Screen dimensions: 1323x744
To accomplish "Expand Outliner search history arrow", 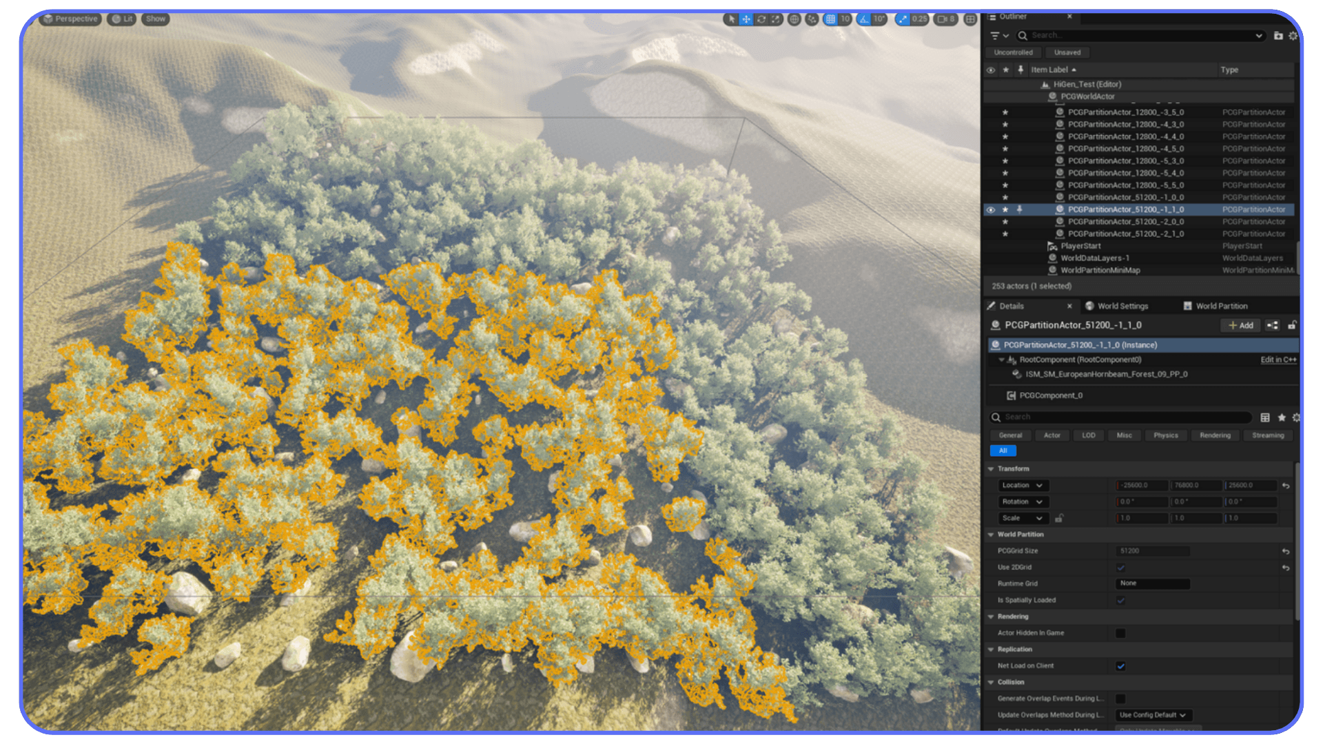I will (1259, 36).
